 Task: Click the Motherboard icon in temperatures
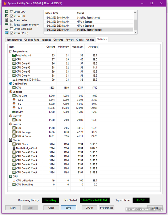point(14,55)
